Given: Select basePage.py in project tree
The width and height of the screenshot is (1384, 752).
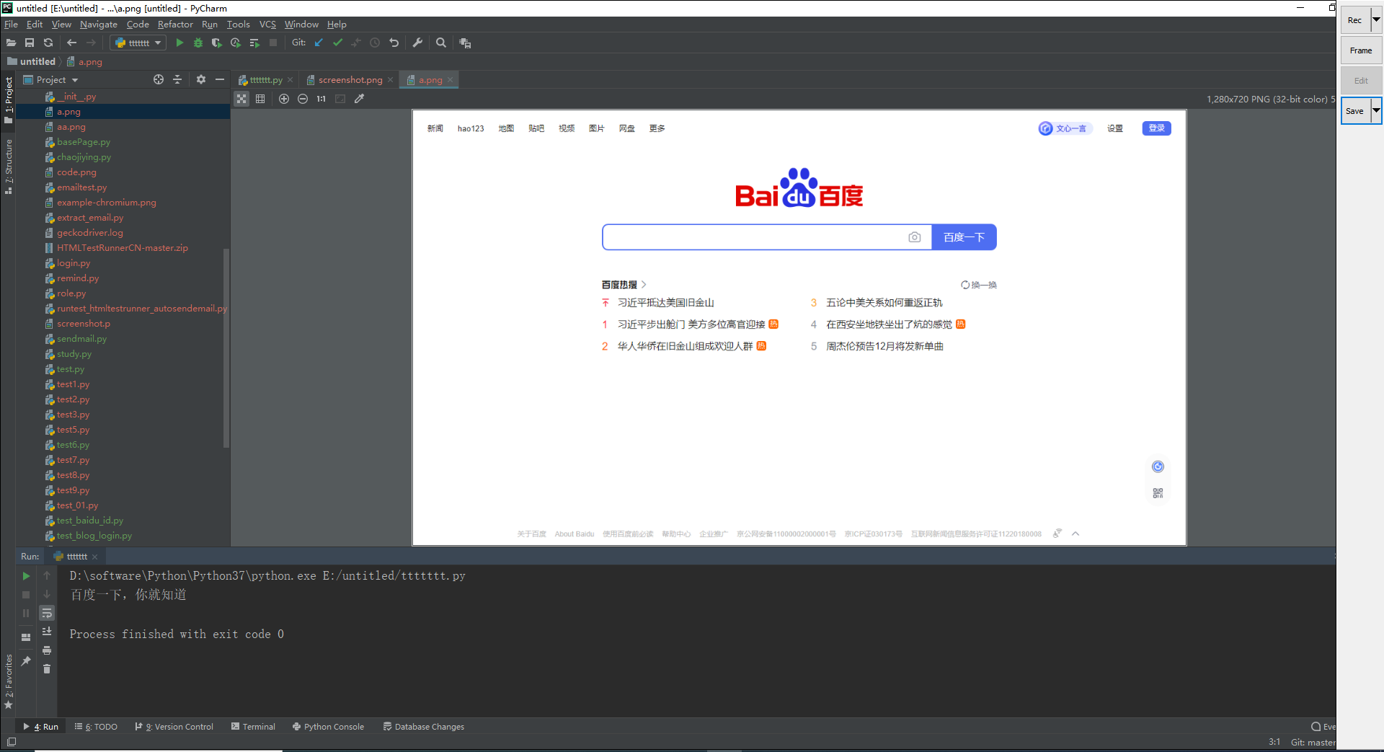Looking at the screenshot, I should pos(84,142).
